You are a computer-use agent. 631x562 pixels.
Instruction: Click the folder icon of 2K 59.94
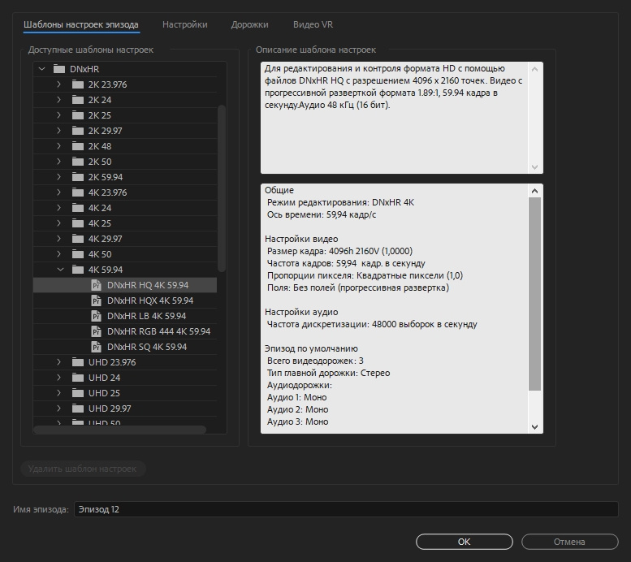78,177
